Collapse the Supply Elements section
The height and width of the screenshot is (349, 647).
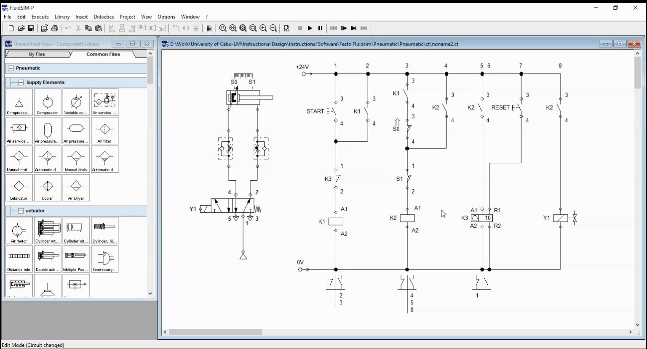pos(21,82)
